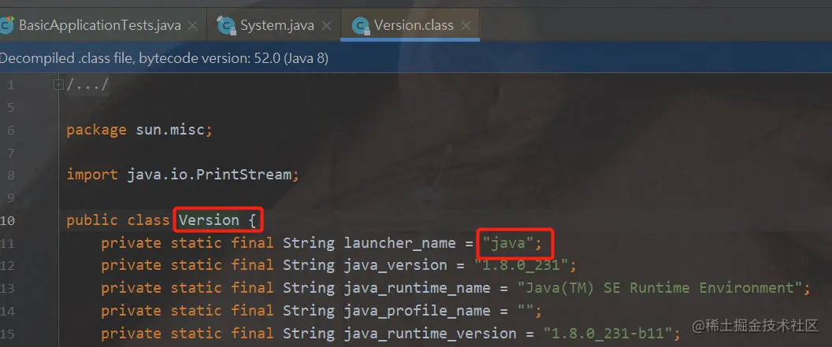Close the System.java tab
The height and width of the screenshot is (347, 832).
[326, 25]
